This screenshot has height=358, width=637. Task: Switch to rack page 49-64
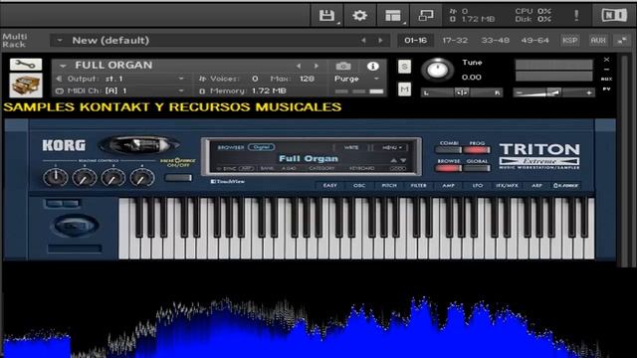pyautogui.click(x=534, y=40)
